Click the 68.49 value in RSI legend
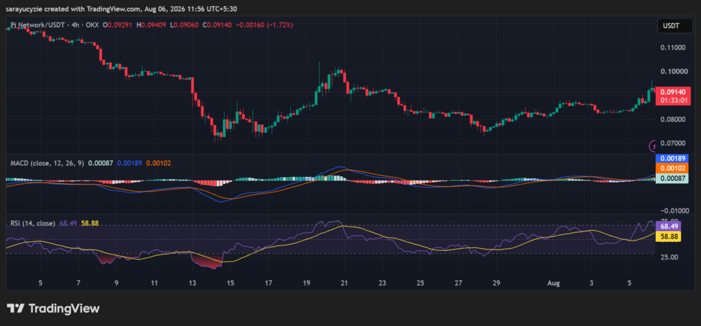 (x=68, y=223)
